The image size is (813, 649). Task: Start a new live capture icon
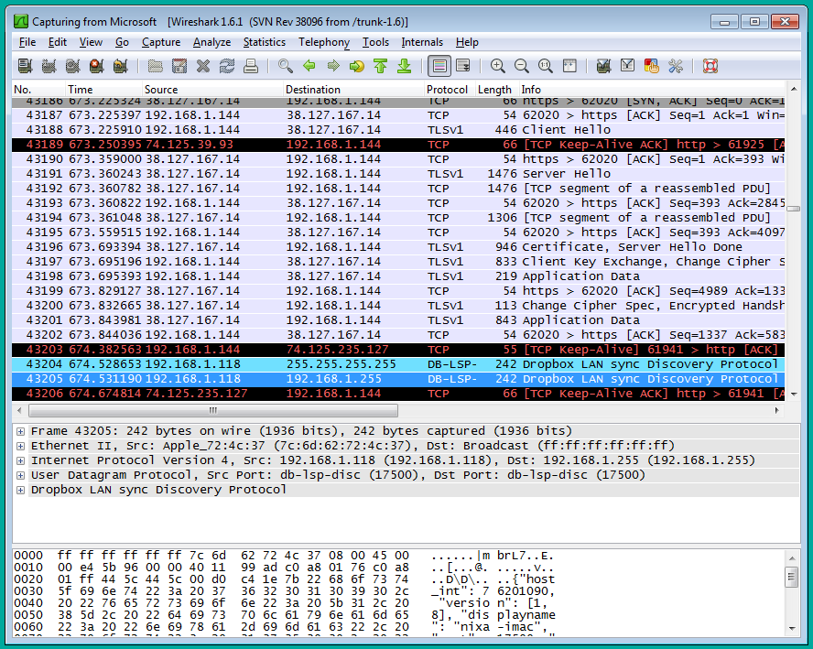pos(72,66)
